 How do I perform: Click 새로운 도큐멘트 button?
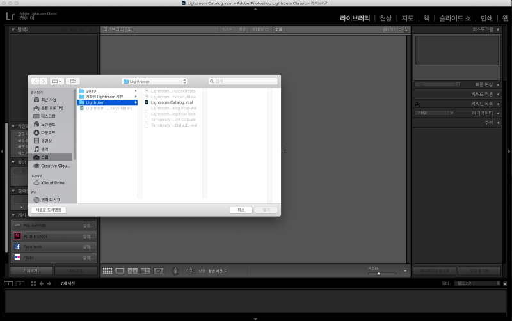pos(49,210)
